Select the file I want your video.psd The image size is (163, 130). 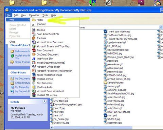point(117,31)
